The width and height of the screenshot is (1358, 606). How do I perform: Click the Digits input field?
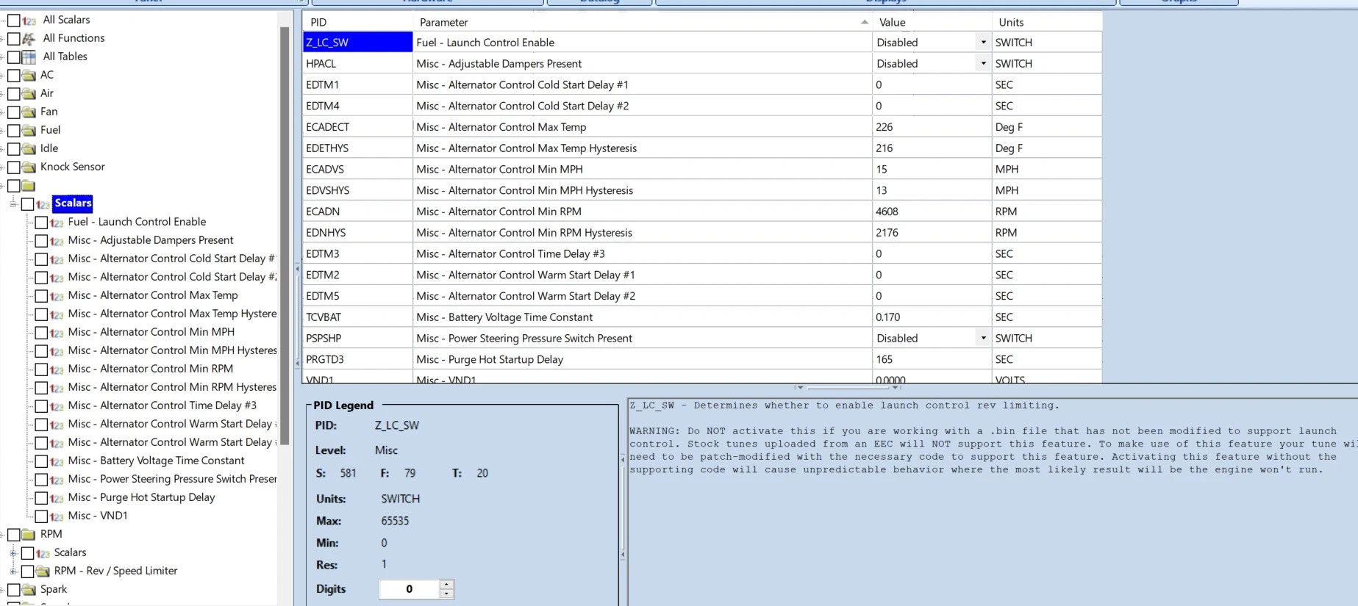(x=410, y=589)
